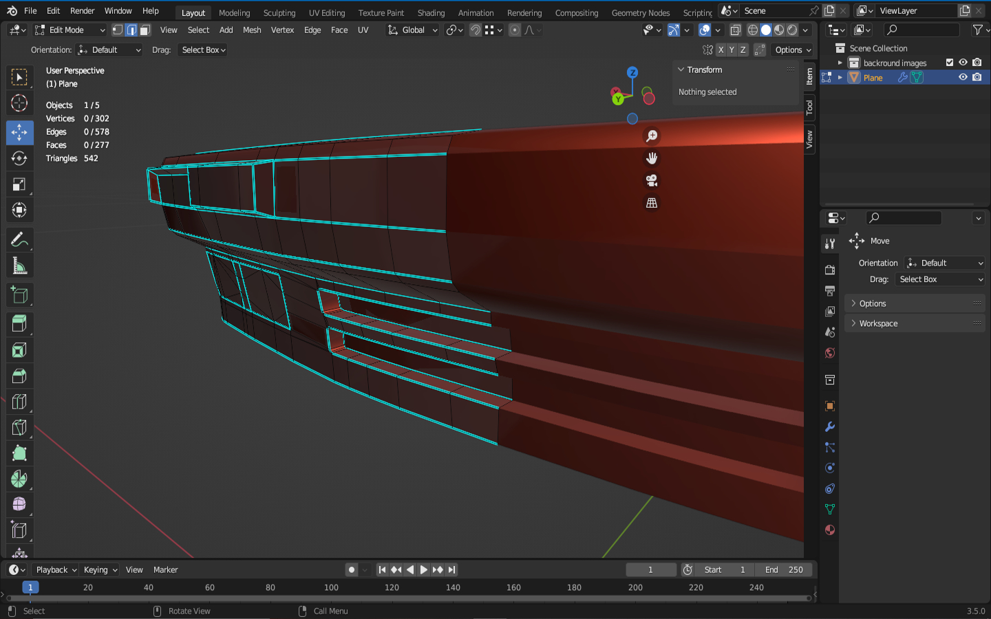This screenshot has width=991, height=619.
Task: Toggle camera view icon in viewport
Action: [x=652, y=180]
